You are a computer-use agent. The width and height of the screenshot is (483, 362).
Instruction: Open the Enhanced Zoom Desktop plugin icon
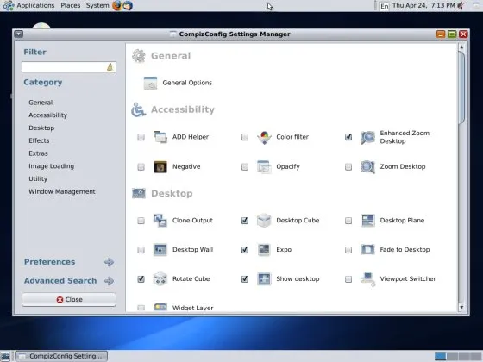(x=367, y=137)
